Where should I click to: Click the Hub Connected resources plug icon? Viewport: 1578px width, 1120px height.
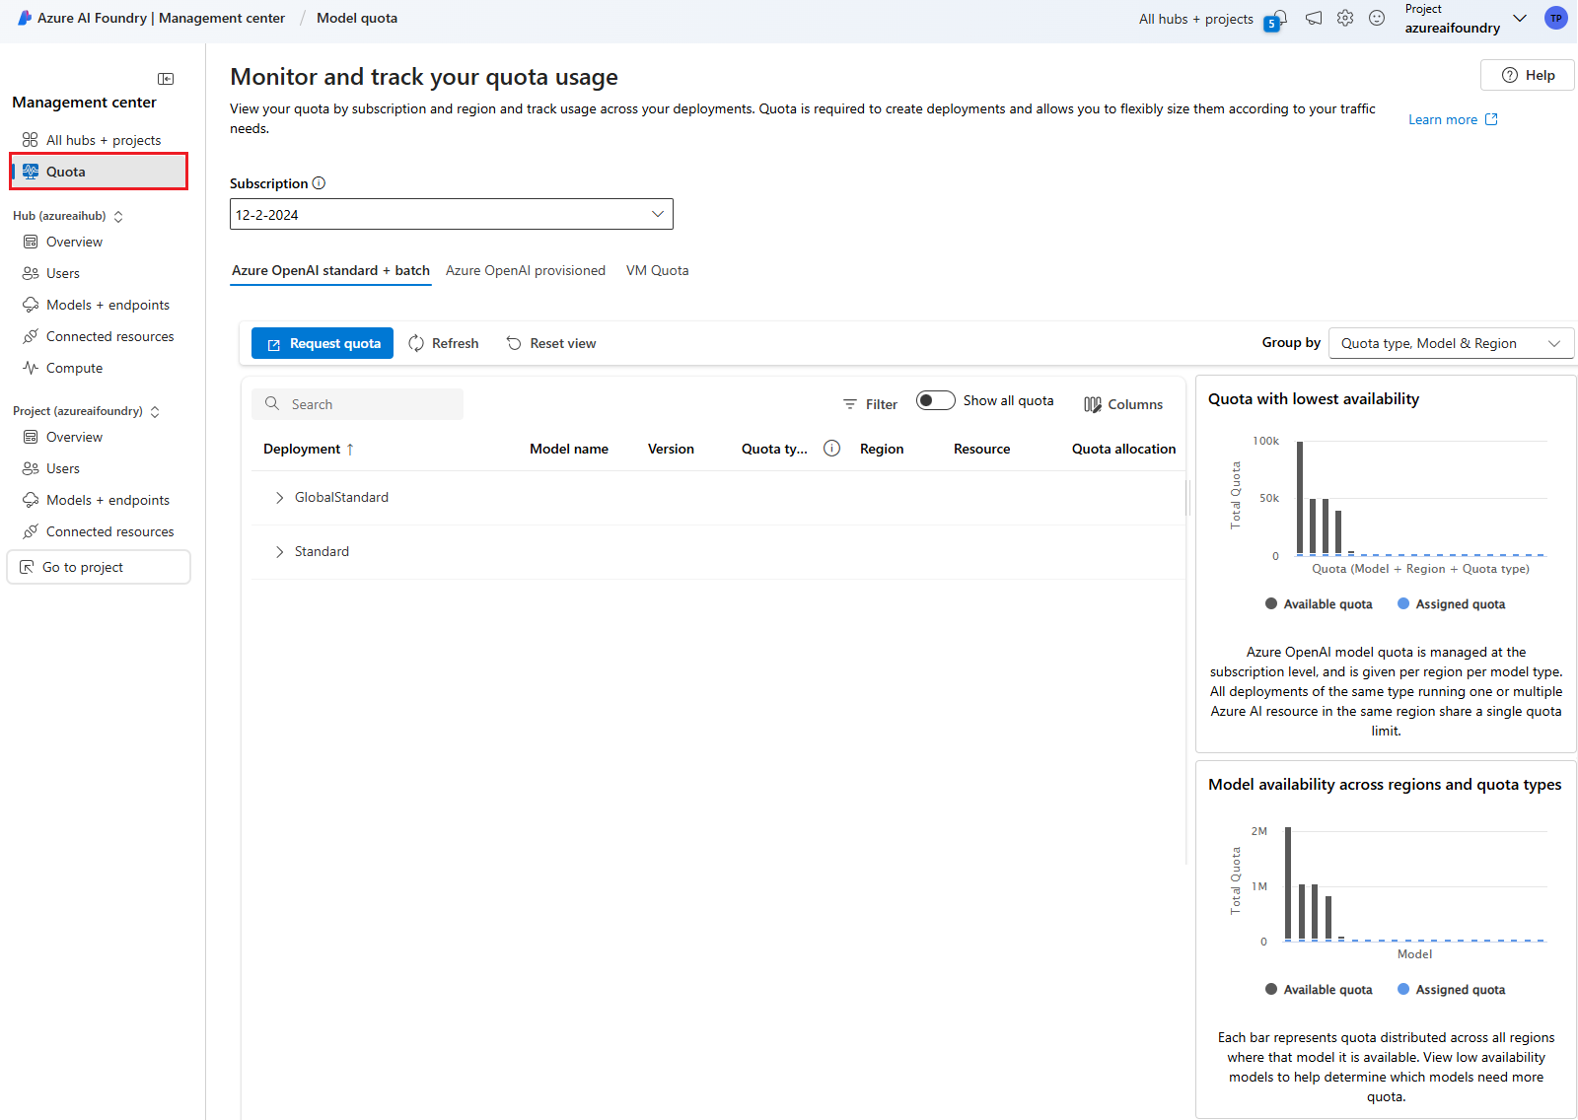click(x=31, y=336)
